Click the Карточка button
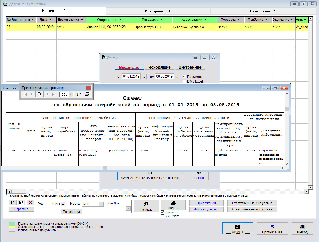The width and height of the screenshot is (319, 242). pyautogui.click(x=21, y=209)
